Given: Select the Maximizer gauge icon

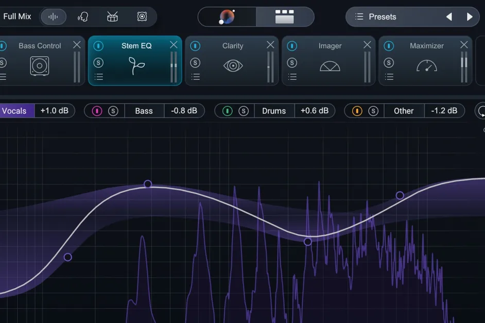Looking at the screenshot, I should [x=426, y=66].
